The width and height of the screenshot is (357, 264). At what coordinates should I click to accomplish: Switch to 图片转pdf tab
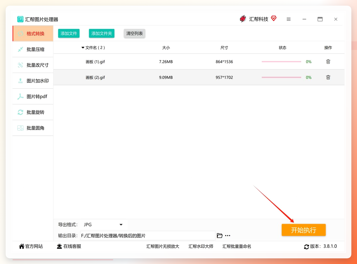(x=33, y=96)
